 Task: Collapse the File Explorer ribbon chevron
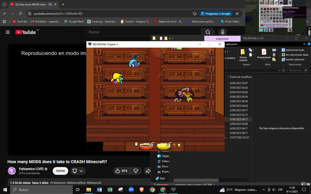[x=304, y=44]
